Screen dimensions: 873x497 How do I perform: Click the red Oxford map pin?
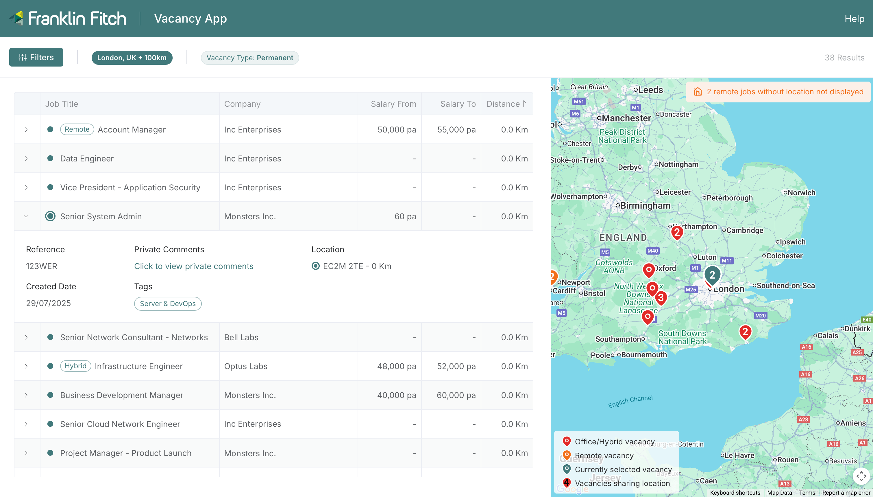649,270
